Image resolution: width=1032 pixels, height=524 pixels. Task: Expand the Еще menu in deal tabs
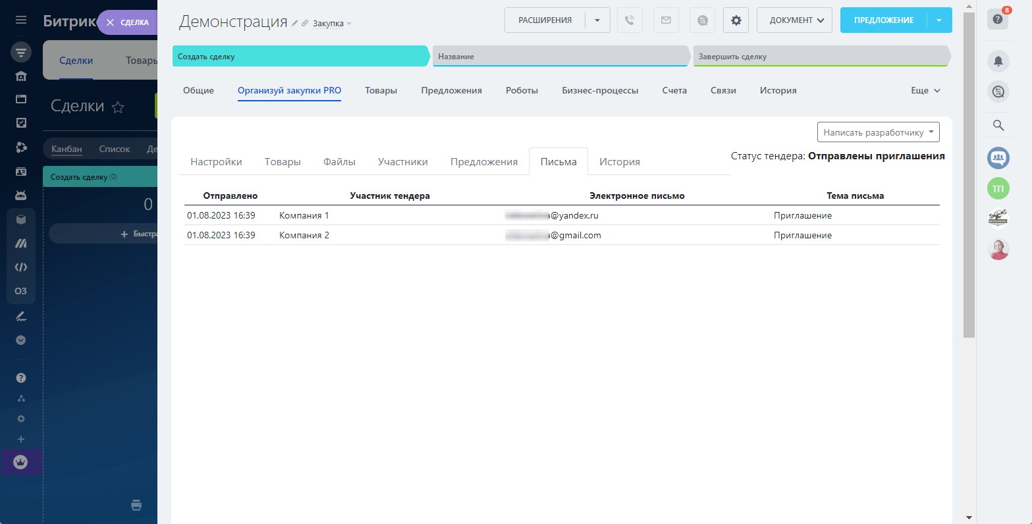coord(925,91)
